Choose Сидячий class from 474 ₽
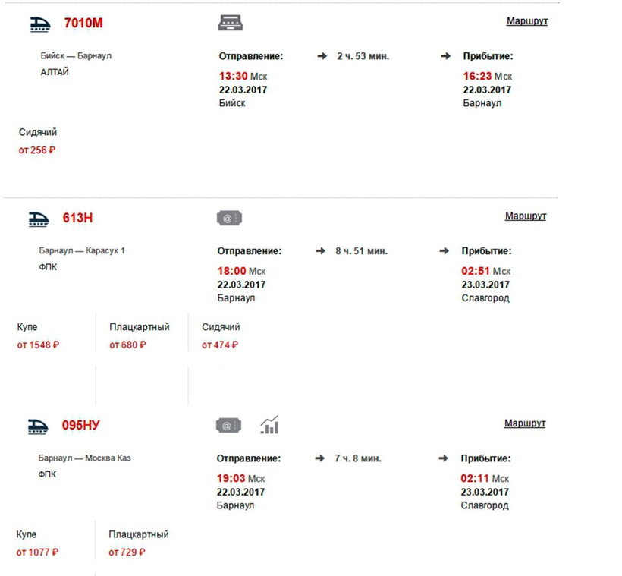This screenshot has width=622, height=576. point(221,336)
